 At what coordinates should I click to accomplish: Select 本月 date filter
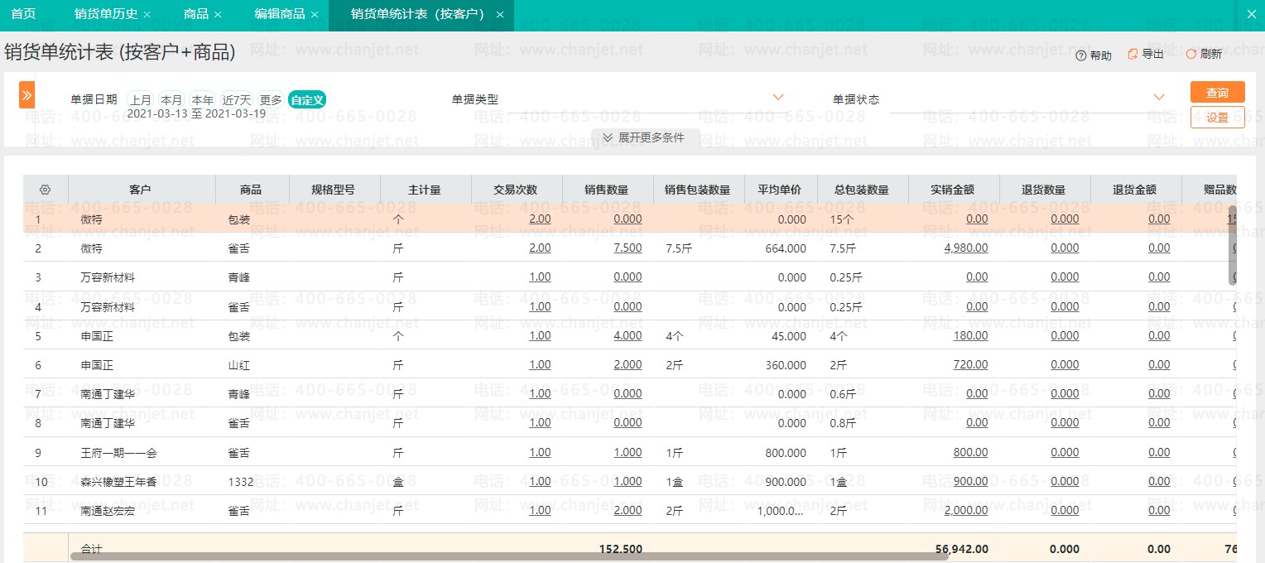171,99
